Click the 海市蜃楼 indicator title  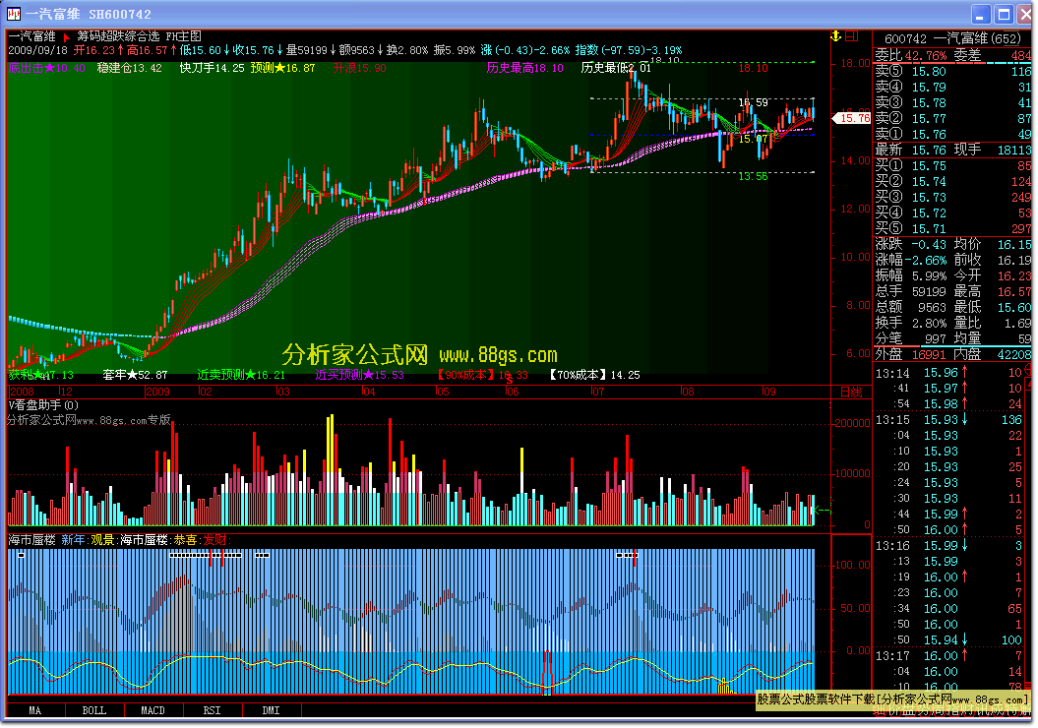pyautogui.click(x=31, y=540)
